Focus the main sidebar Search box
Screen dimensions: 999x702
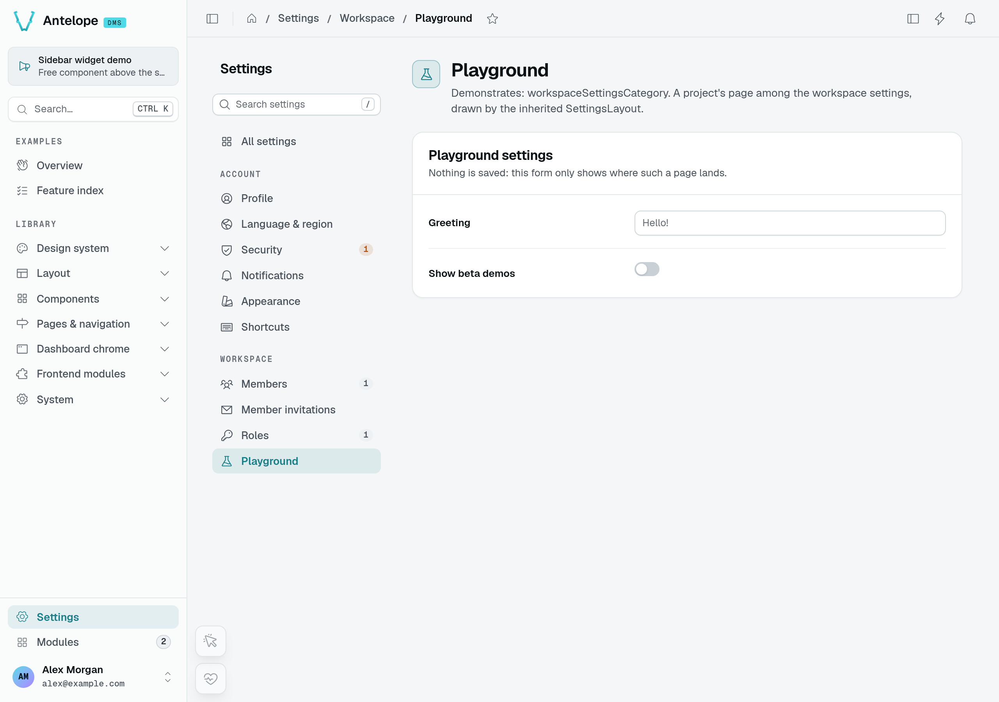[93, 109]
